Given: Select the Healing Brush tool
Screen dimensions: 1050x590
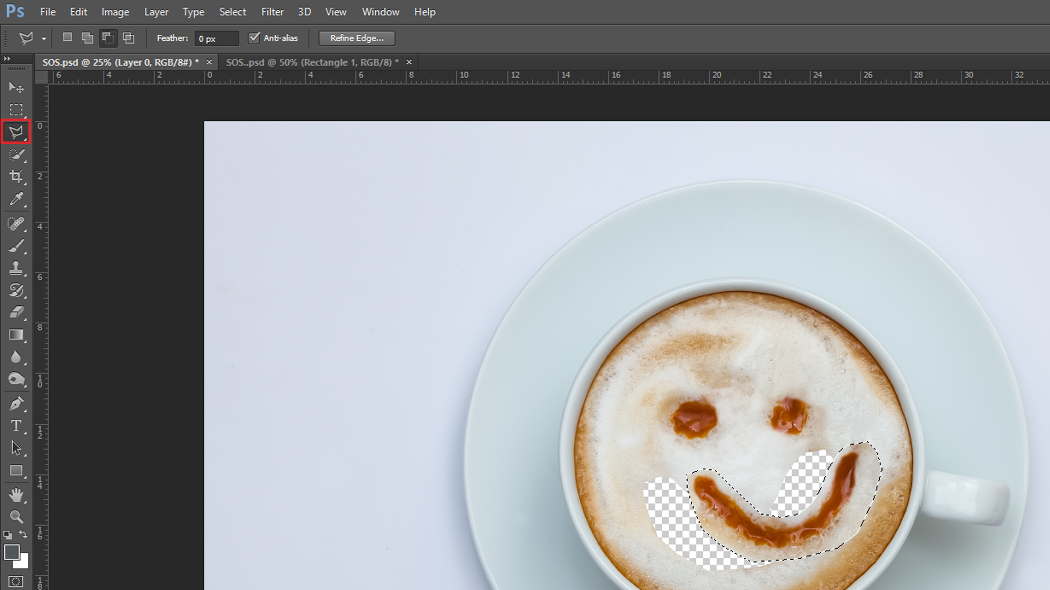Looking at the screenshot, I should coord(16,223).
